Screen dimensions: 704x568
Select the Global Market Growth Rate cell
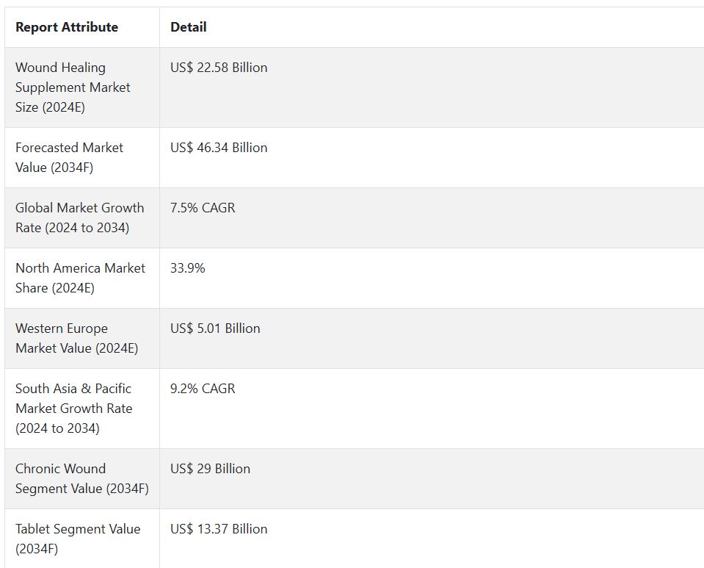pos(79,218)
